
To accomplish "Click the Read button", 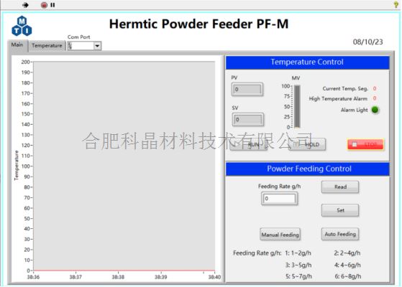I will tap(340, 187).
